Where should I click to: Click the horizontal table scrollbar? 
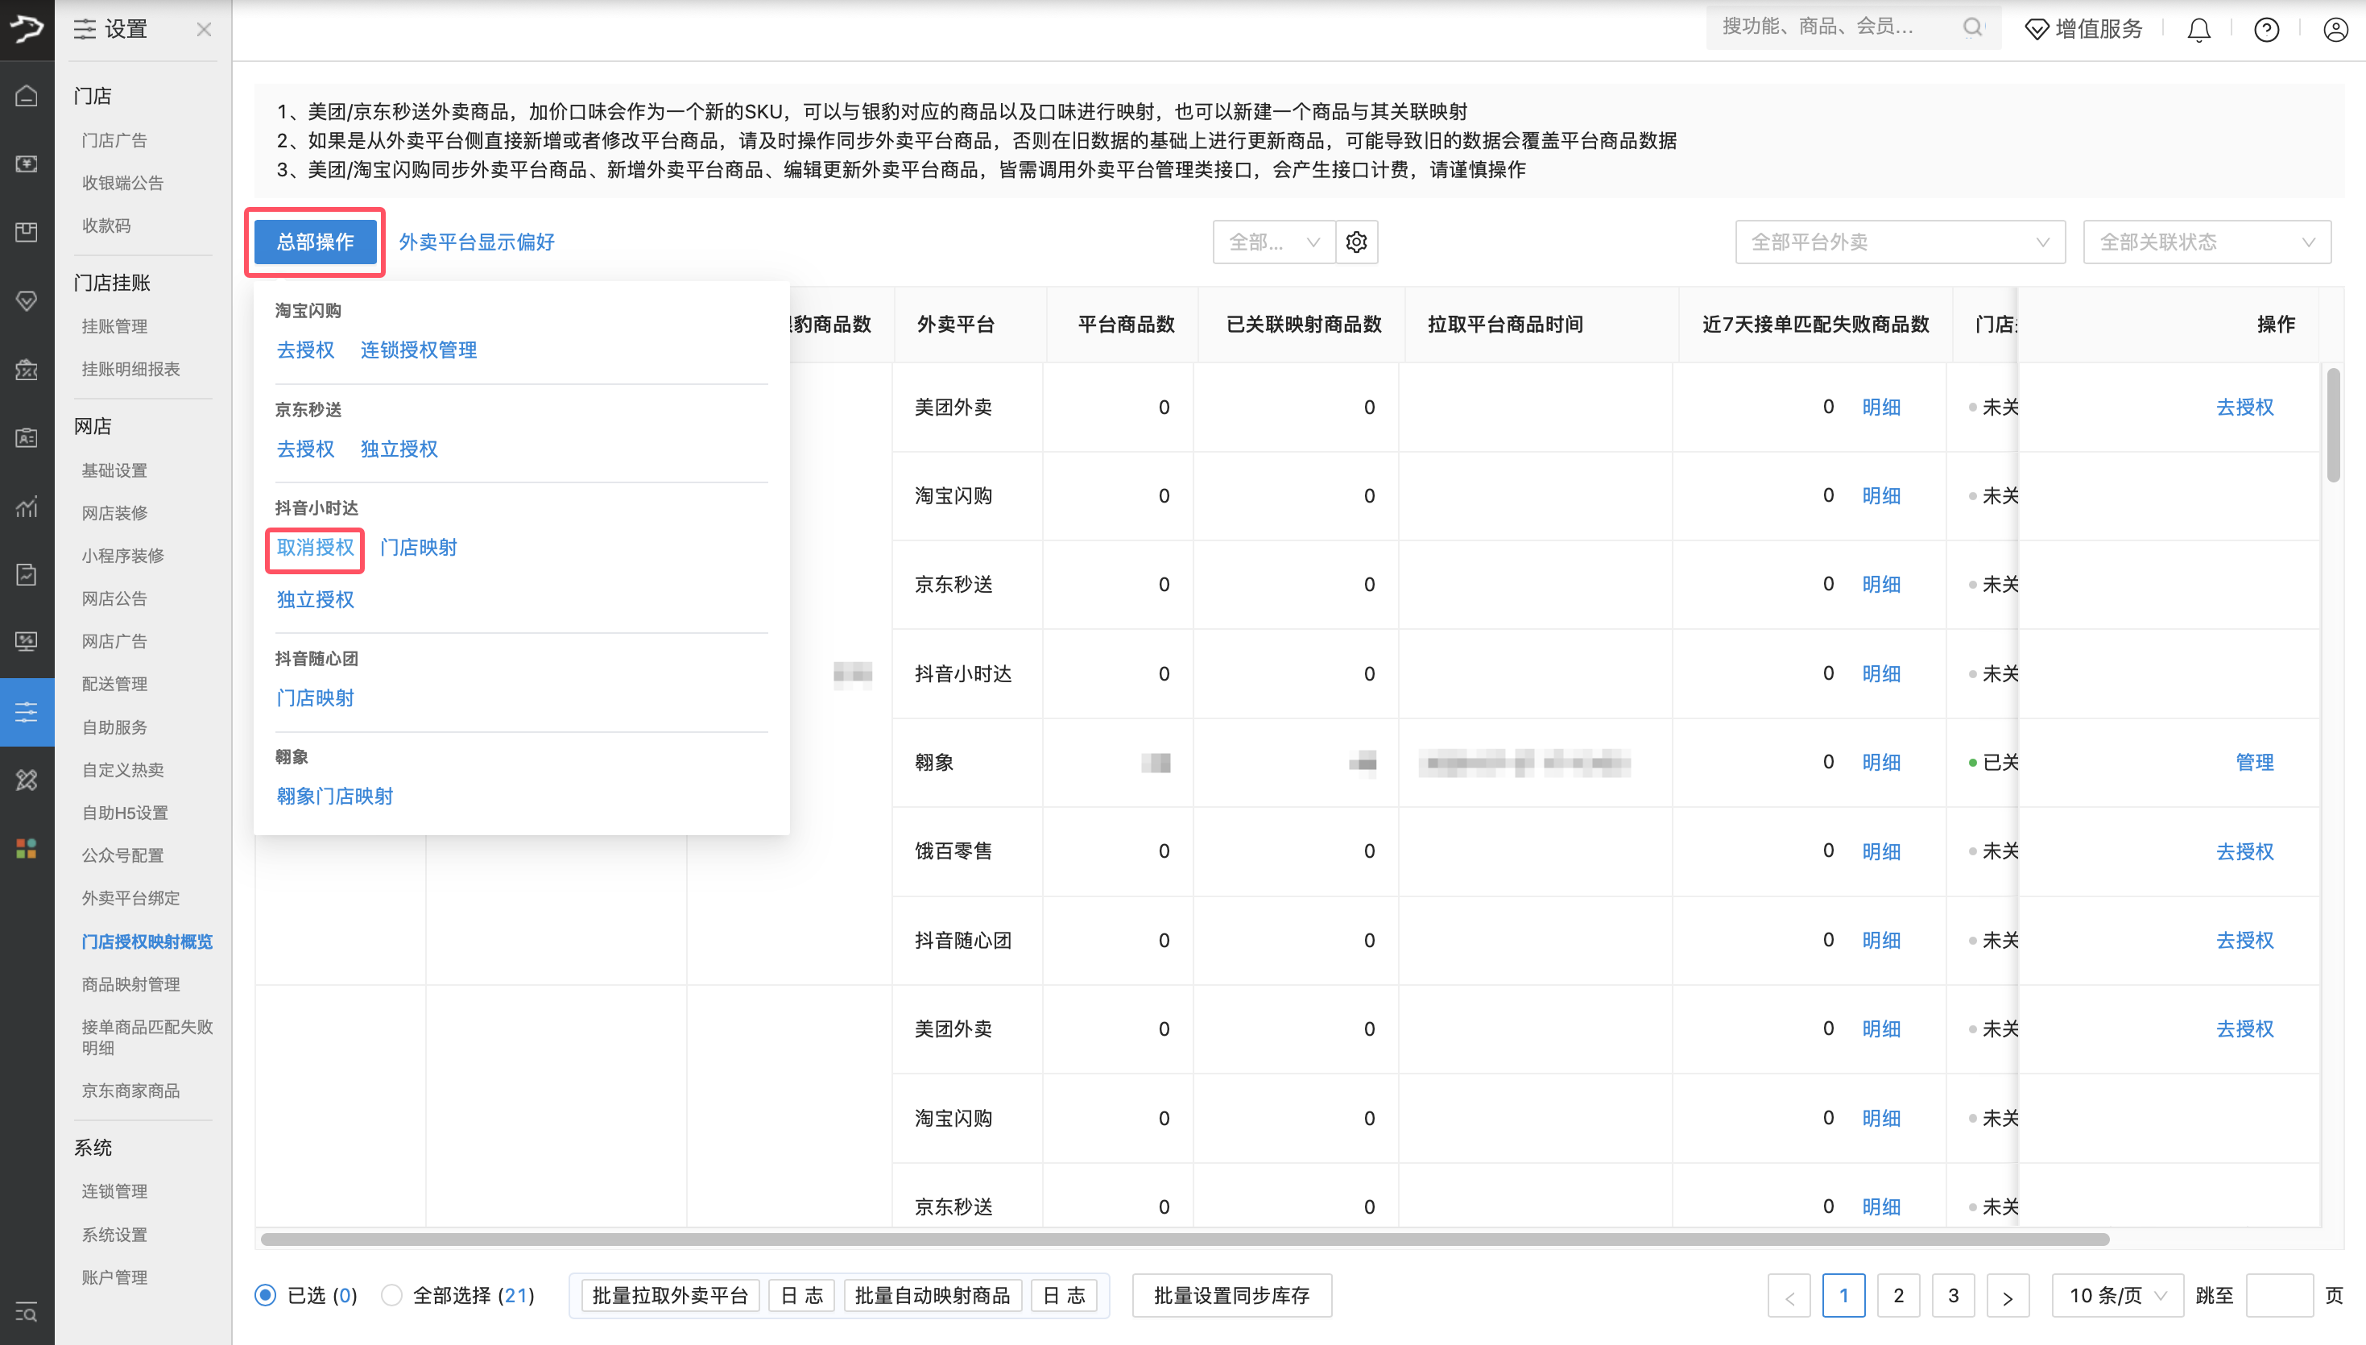tap(1185, 1239)
